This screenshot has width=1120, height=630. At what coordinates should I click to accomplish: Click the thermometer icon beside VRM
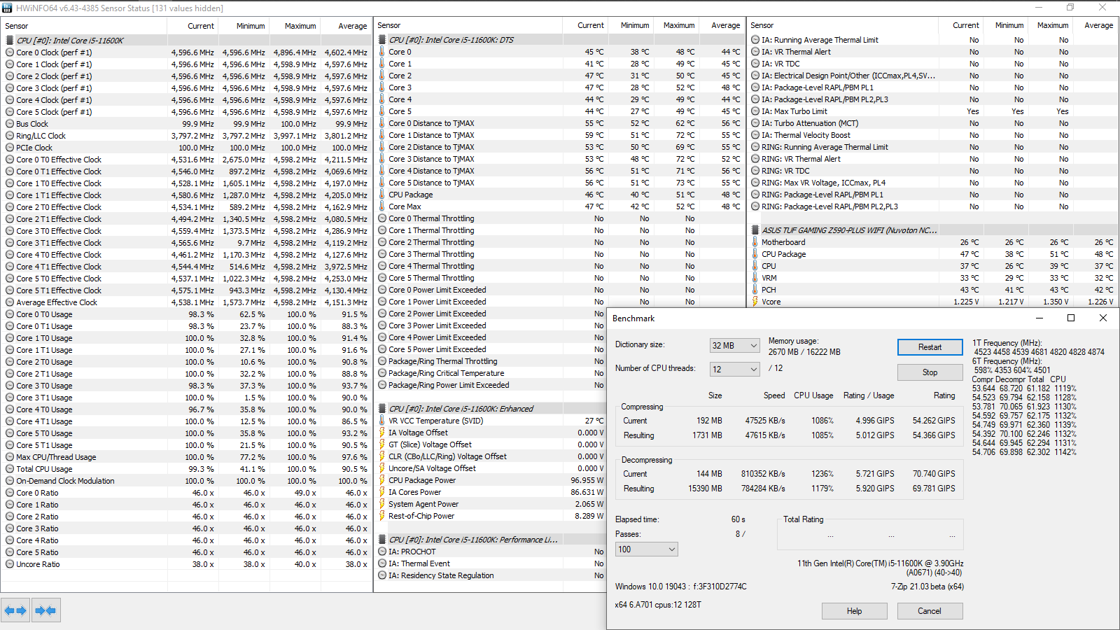pos(755,278)
